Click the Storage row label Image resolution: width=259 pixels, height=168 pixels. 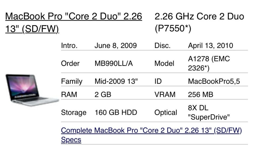[x=74, y=113]
